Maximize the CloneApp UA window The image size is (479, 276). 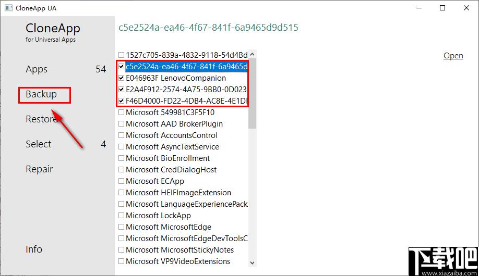442,8
